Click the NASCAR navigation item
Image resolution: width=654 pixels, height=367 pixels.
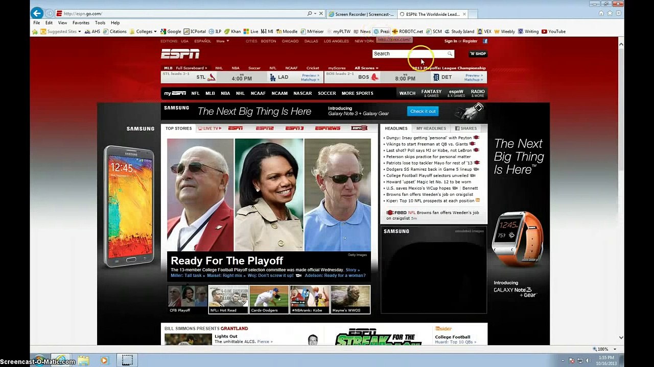coord(302,93)
